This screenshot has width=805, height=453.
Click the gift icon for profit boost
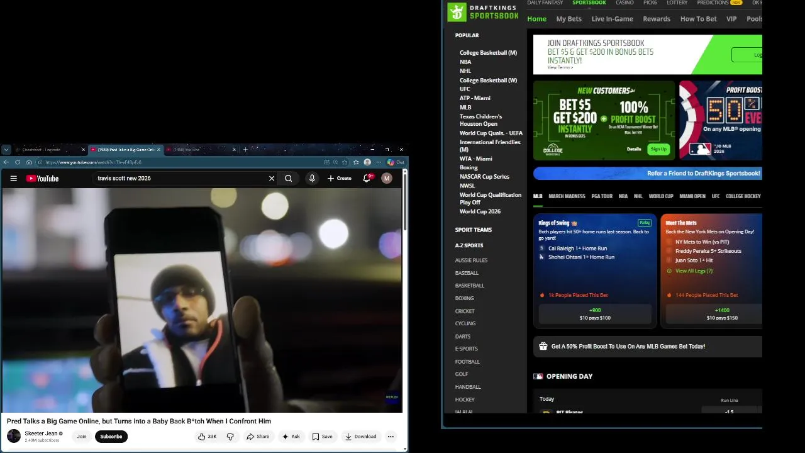[x=543, y=346]
